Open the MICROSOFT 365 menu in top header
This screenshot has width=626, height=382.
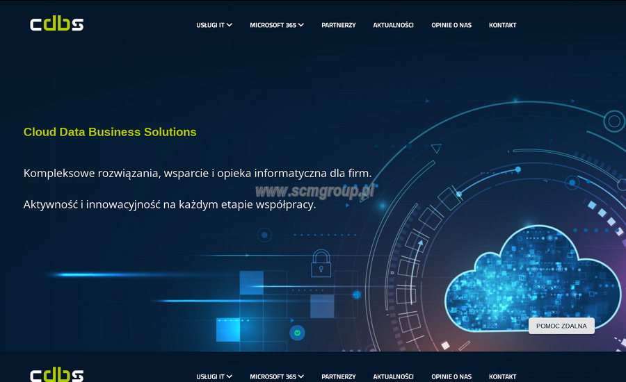click(x=273, y=25)
